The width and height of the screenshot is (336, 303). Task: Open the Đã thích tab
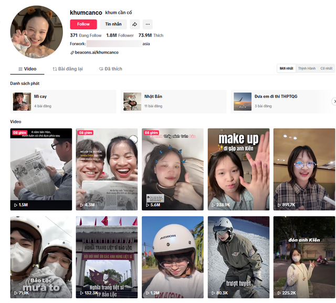click(x=111, y=69)
